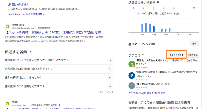Open info icon beside クチコミ heading
The image size is (204, 109).
[143, 55]
